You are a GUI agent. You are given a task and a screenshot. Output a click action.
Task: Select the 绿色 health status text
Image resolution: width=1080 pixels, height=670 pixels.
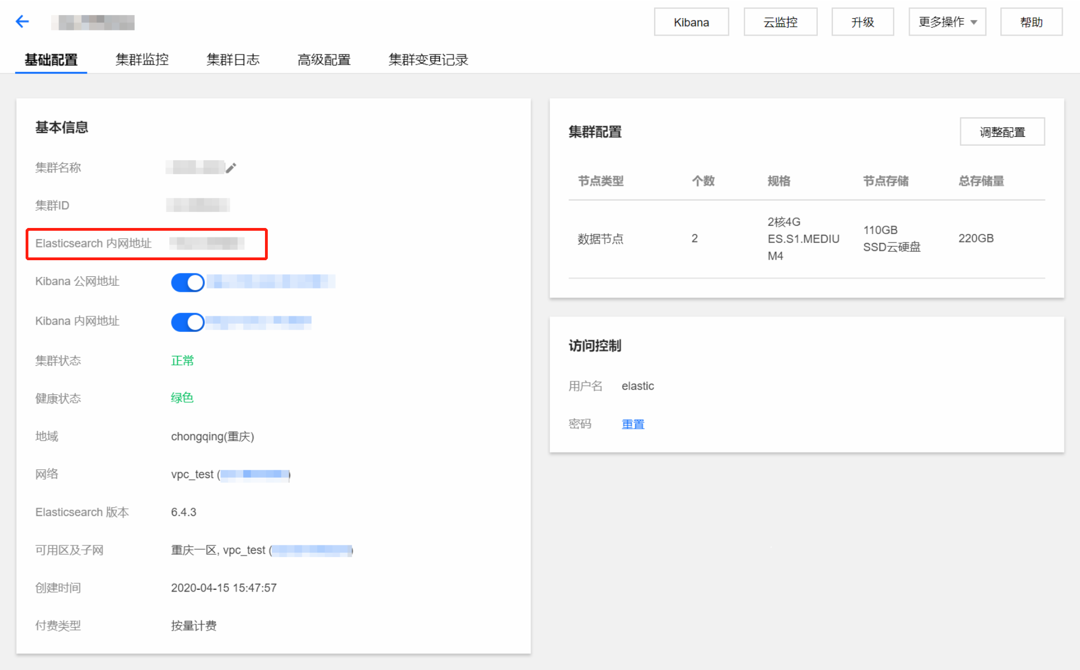click(x=182, y=398)
